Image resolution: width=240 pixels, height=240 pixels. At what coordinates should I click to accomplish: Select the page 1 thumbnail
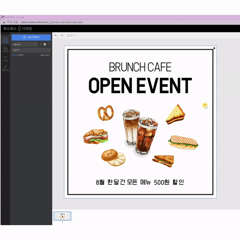[62, 216]
